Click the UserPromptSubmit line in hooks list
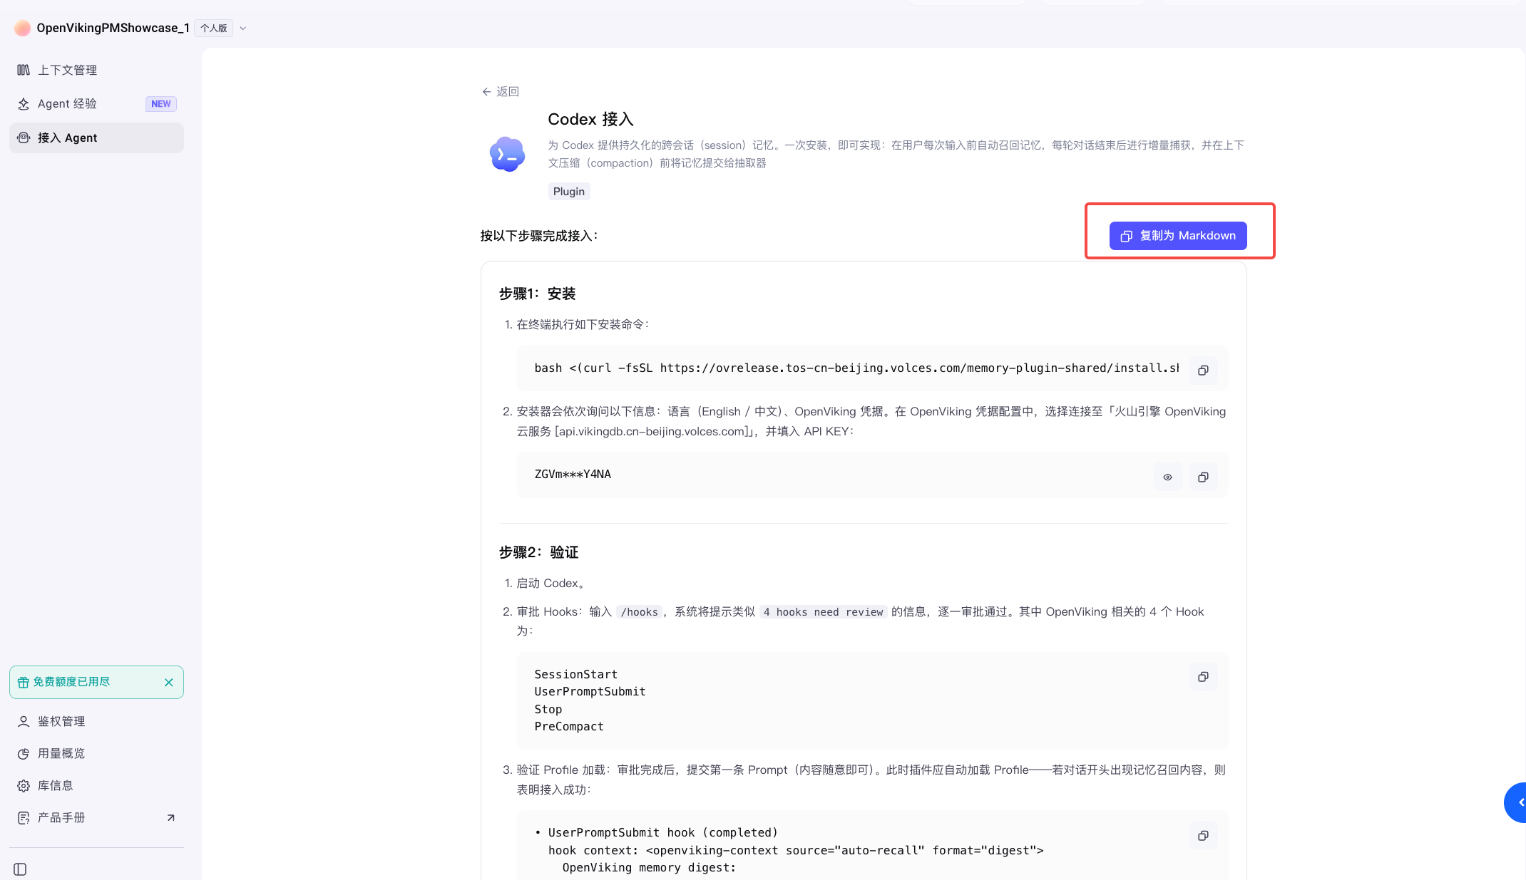This screenshot has width=1526, height=880. (590, 692)
